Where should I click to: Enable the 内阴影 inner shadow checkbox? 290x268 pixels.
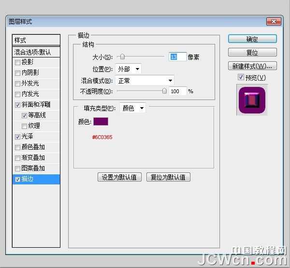(17, 73)
